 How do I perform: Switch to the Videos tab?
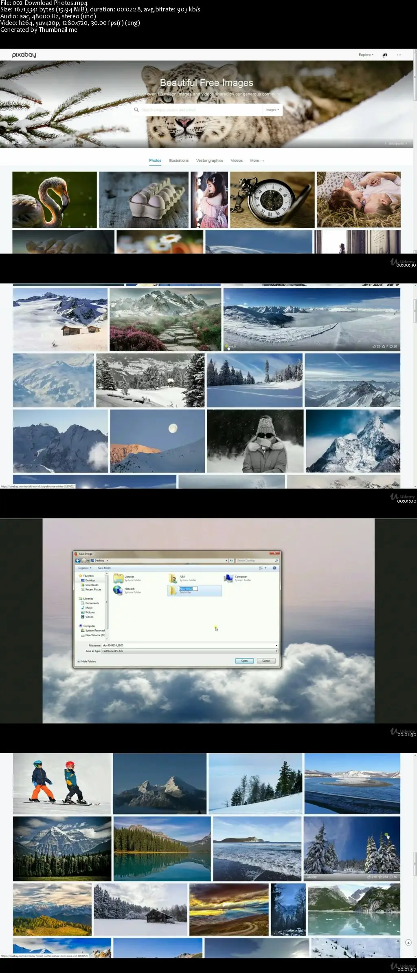237,161
